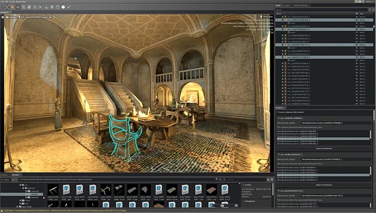Click Select all instances under inst_226604A1898D869_2
The width and height of the screenshot is (376, 213).
(x=324, y=148)
